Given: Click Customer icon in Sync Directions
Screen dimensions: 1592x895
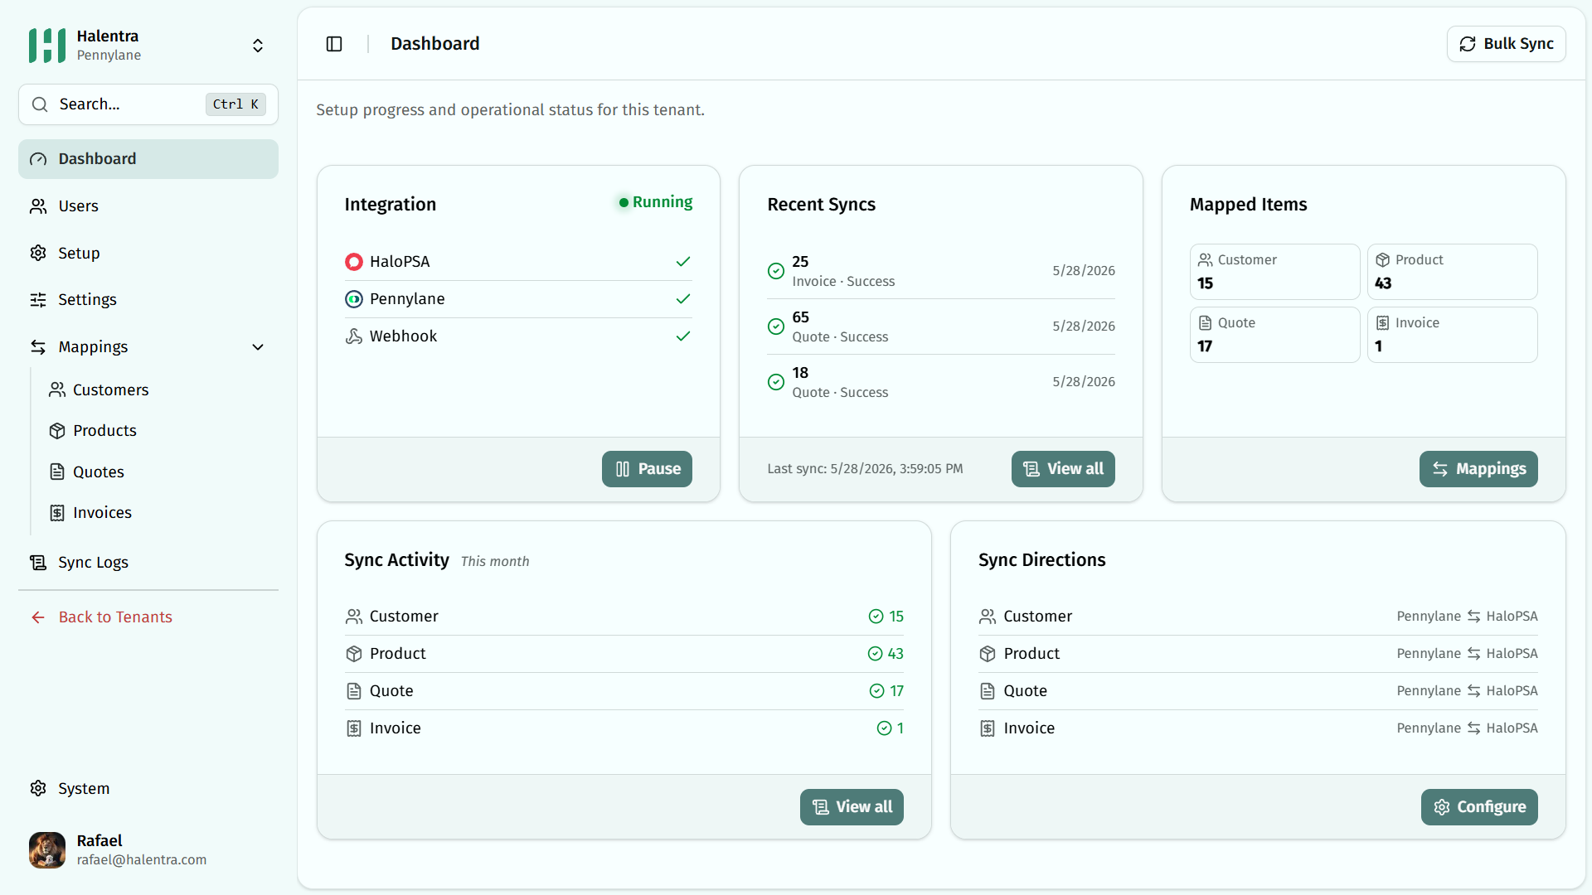Looking at the screenshot, I should coord(988,617).
